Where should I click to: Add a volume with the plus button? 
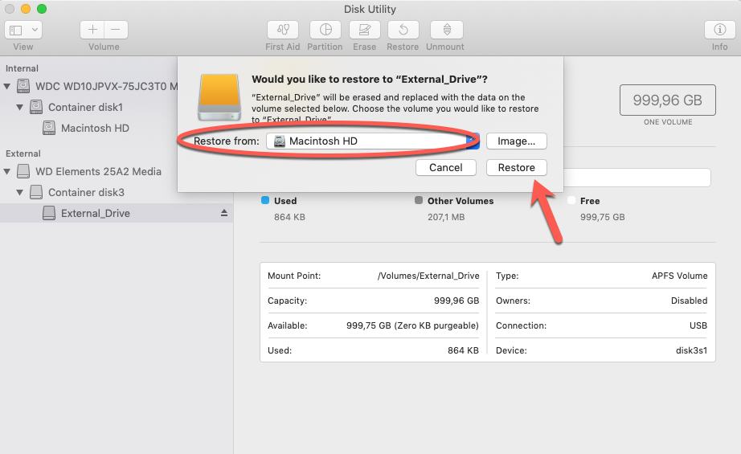pyautogui.click(x=92, y=30)
